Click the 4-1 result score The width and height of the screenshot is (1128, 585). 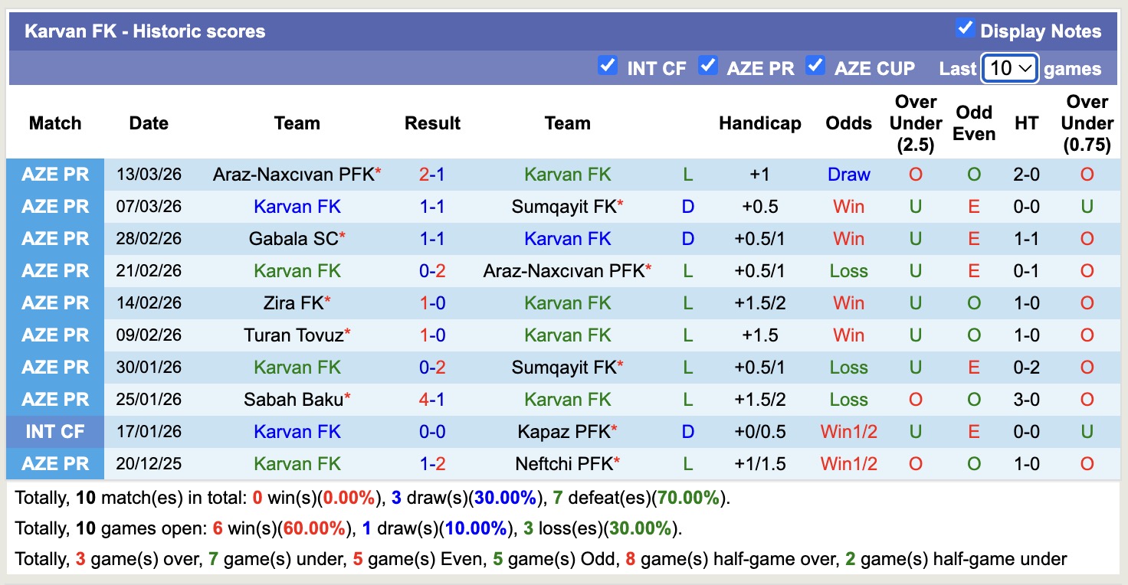(x=432, y=400)
